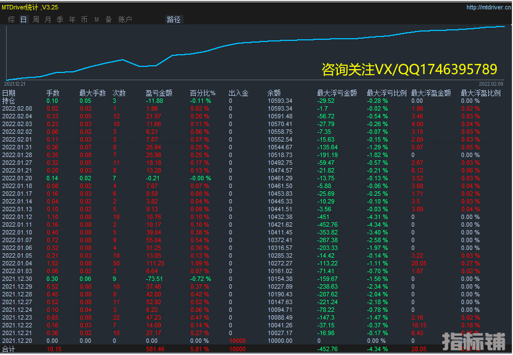This screenshot has width=513, height=355.
Task: Click the 合计 totals row label
Action: [x=8, y=349]
